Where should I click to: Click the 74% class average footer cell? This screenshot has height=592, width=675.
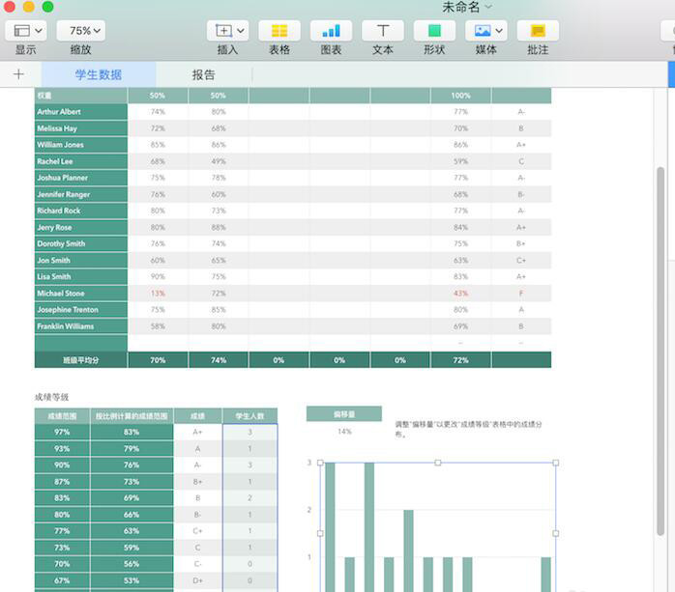219,360
